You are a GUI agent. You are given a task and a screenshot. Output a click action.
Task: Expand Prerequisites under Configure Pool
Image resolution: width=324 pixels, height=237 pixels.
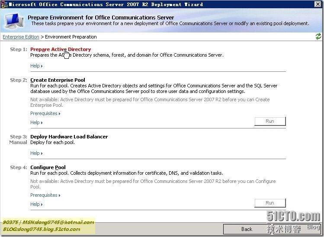pyautogui.click(x=45, y=195)
